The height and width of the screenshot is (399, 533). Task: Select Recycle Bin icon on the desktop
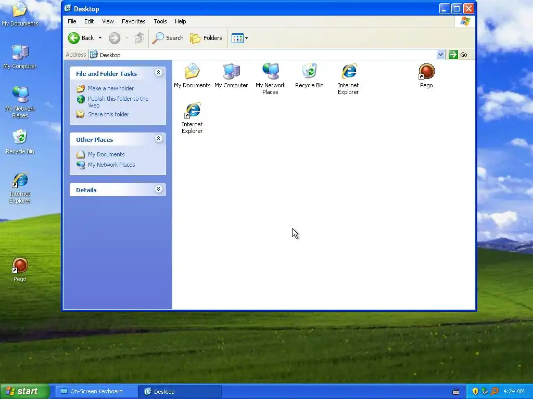tap(20, 142)
